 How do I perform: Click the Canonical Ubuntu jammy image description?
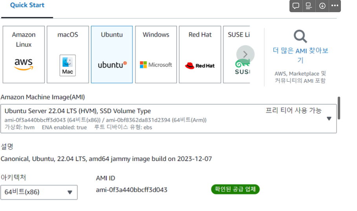(106, 159)
